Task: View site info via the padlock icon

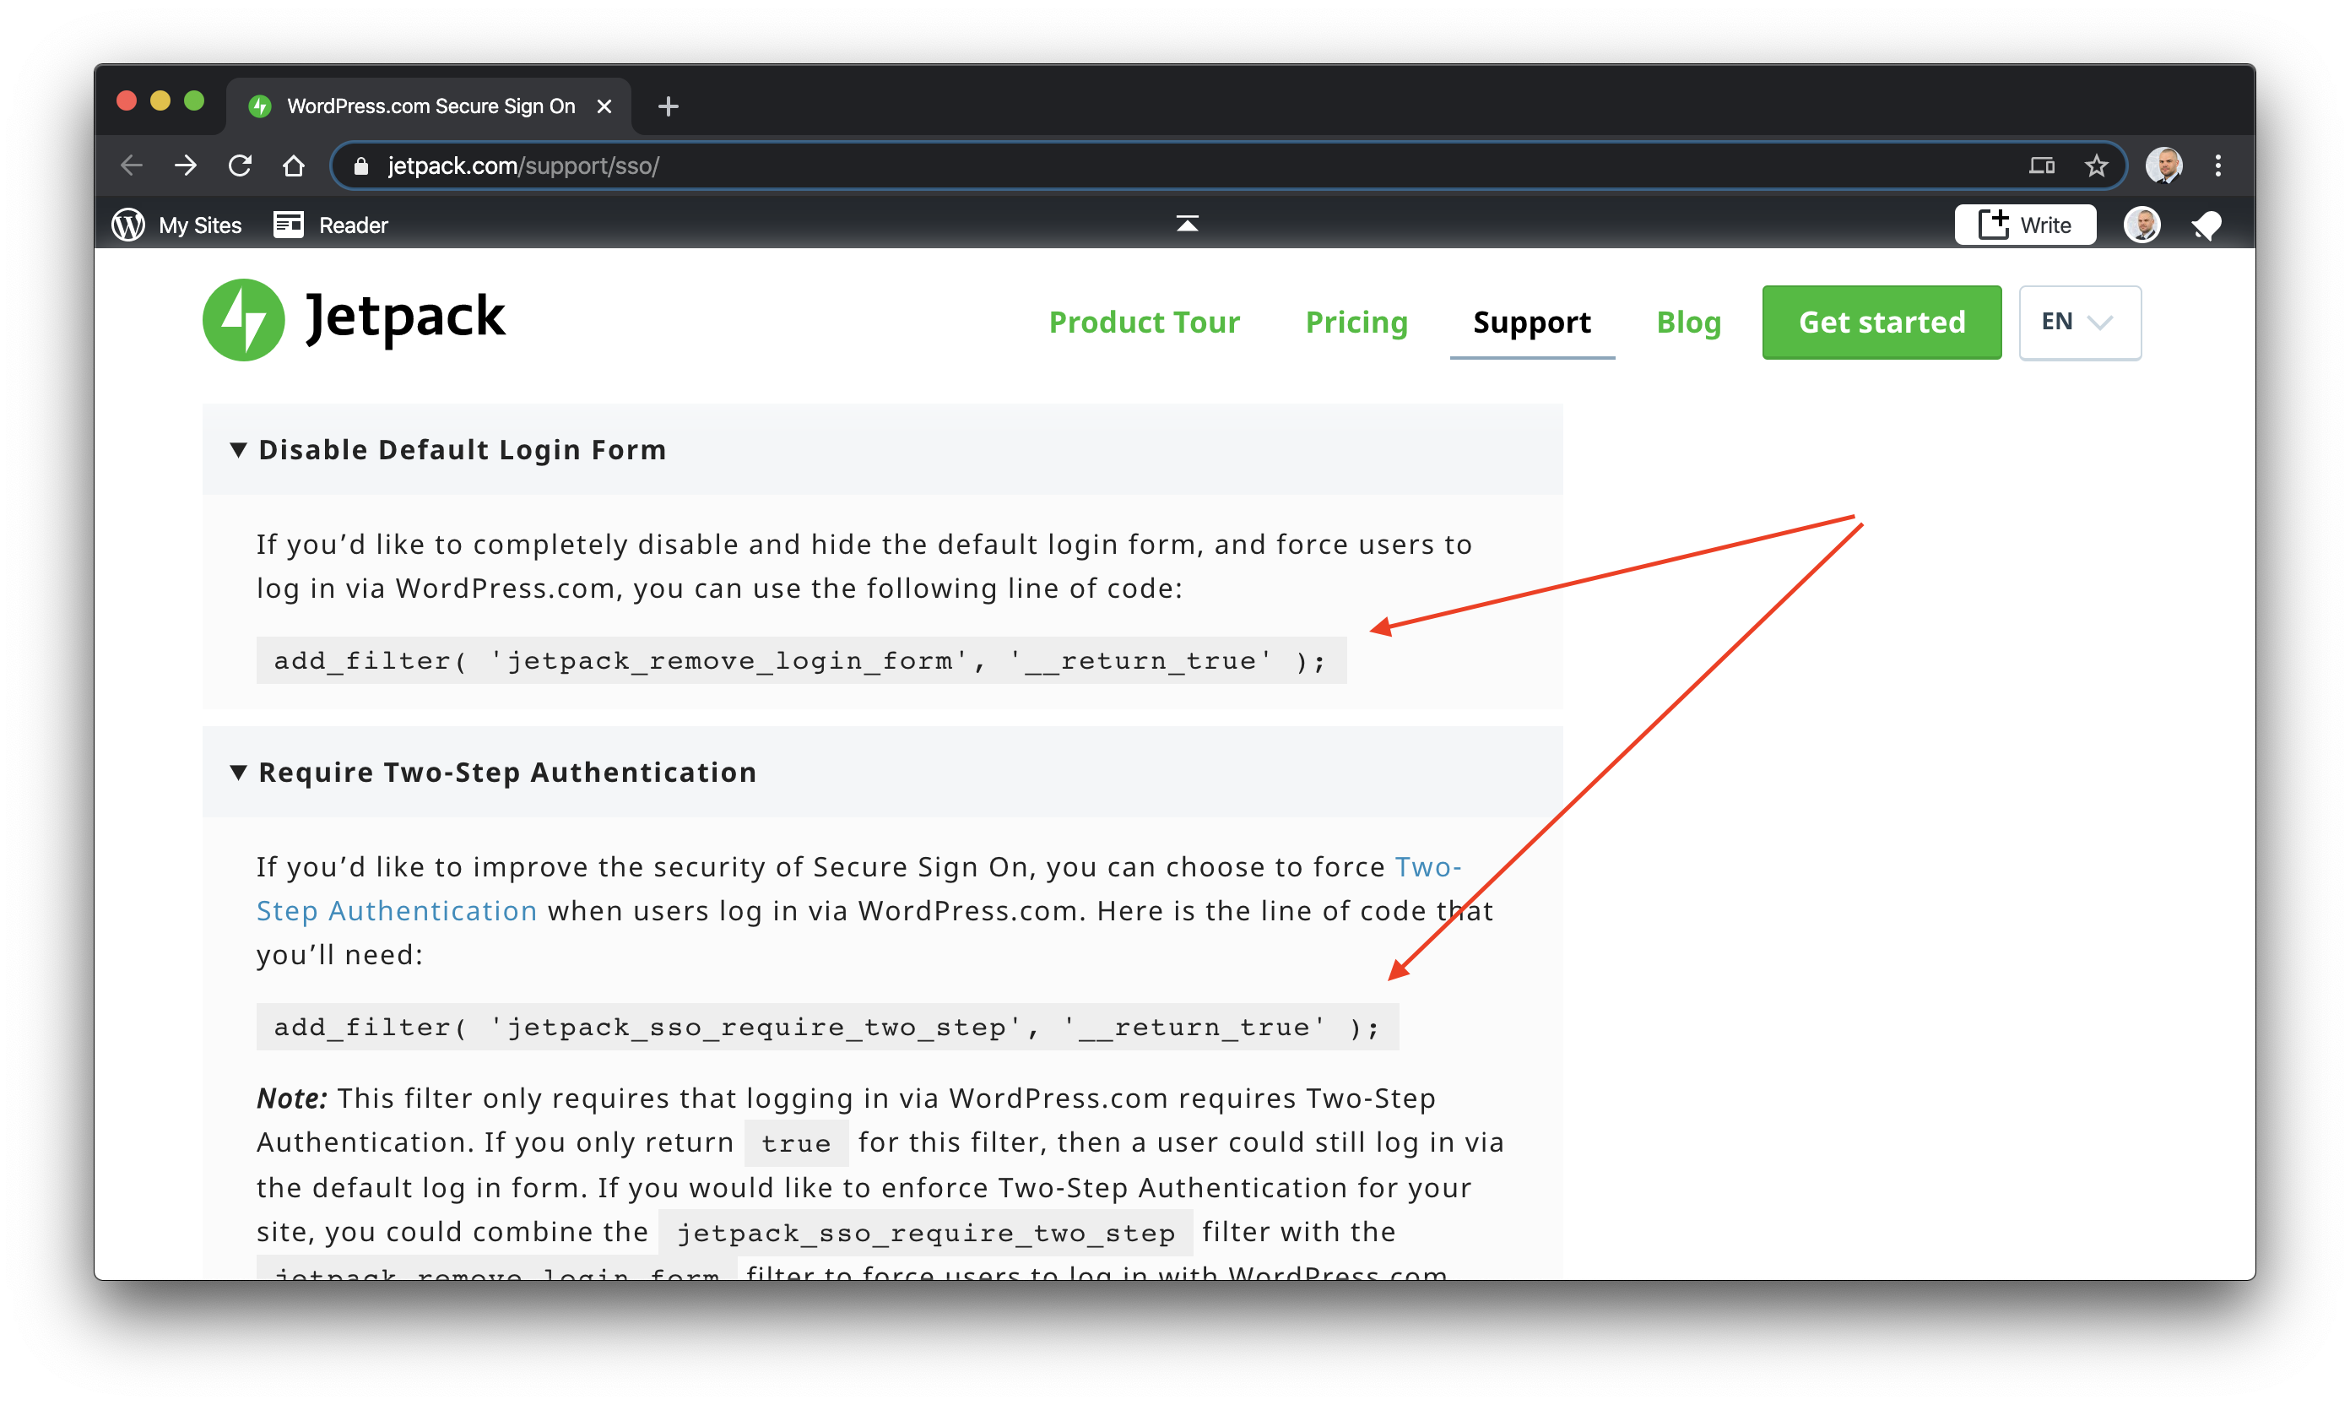Action: point(360,165)
